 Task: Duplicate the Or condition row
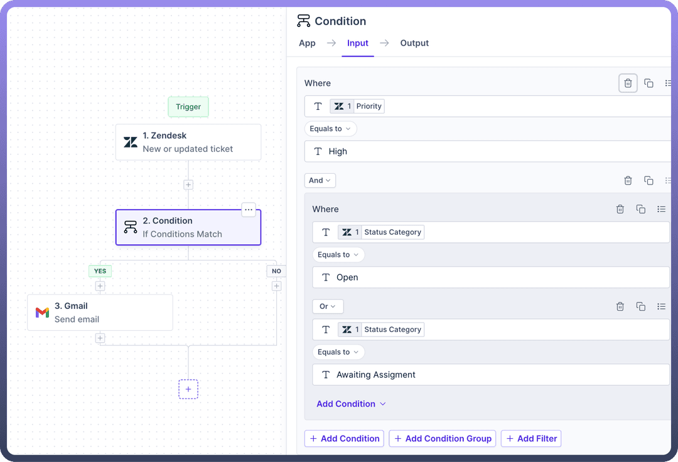(x=641, y=307)
